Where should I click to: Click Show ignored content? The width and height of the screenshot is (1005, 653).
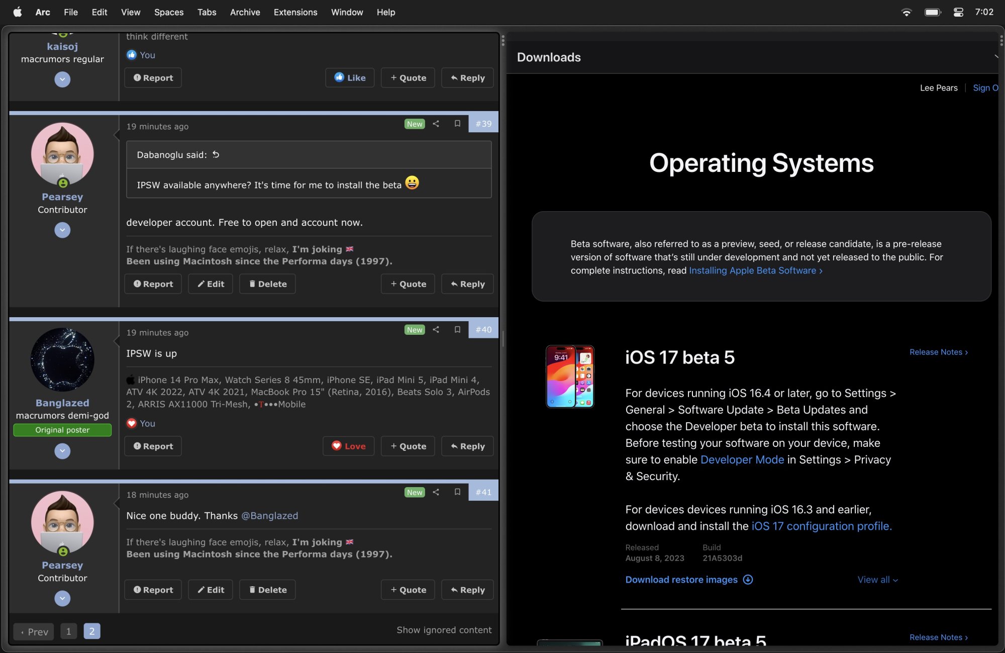pyautogui.click(x=444, y=630)
